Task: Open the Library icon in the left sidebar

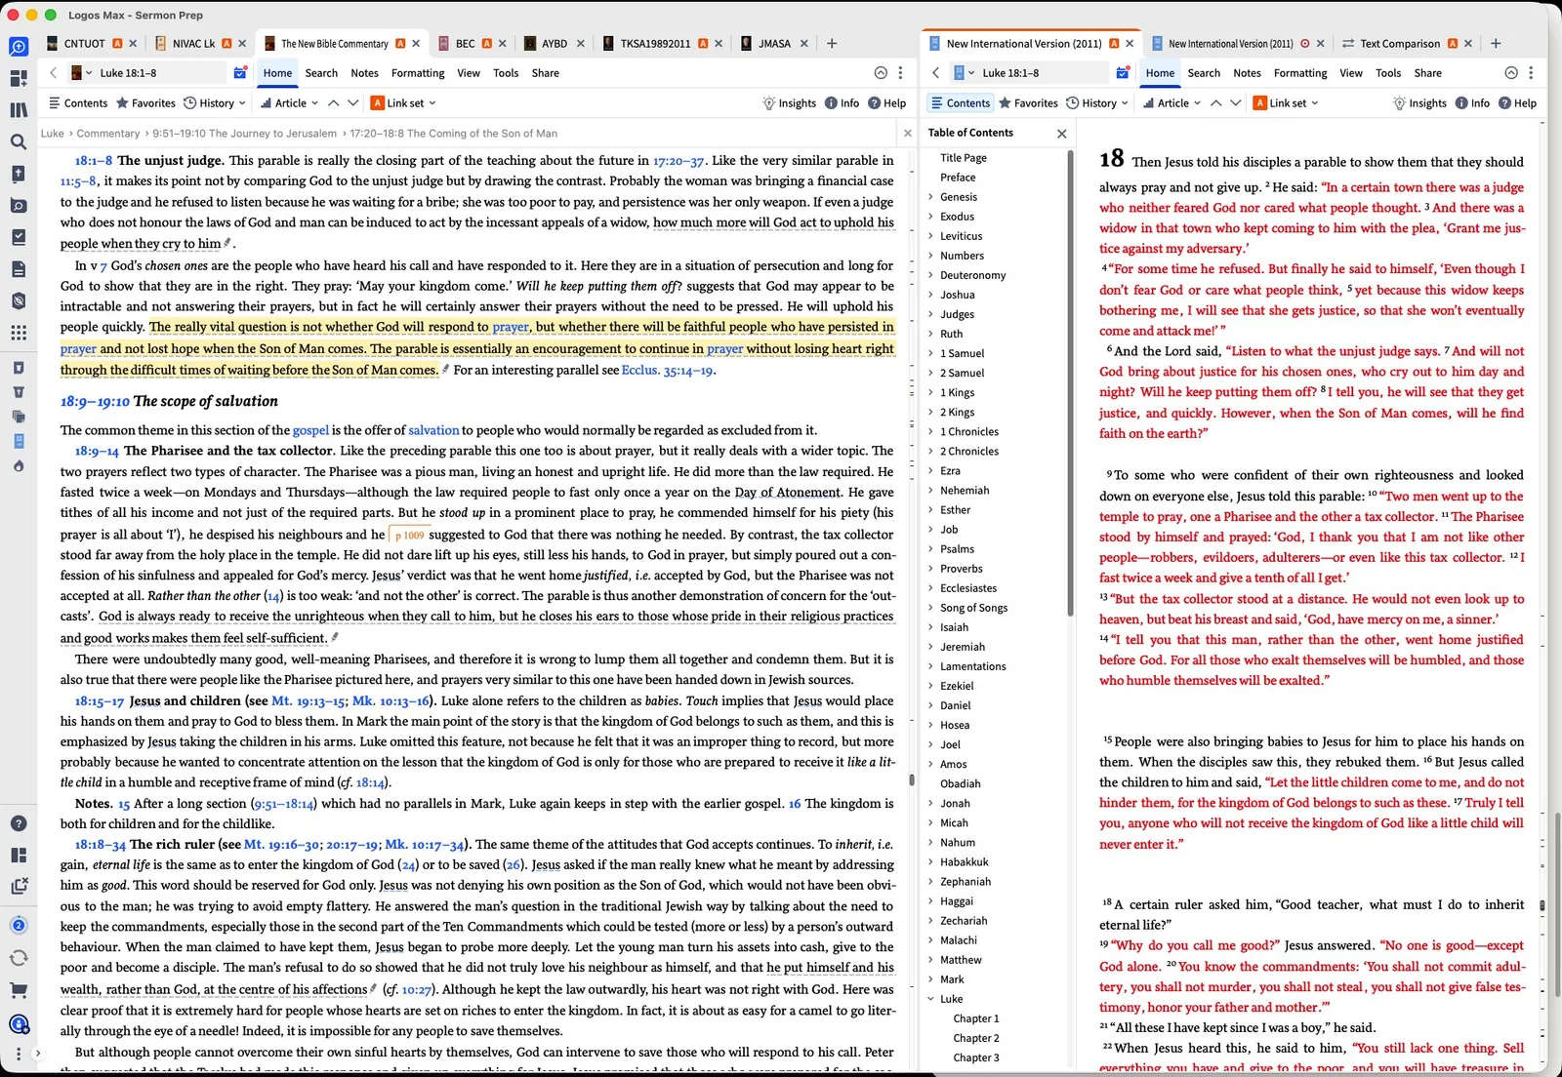Action: coord(19,110)
